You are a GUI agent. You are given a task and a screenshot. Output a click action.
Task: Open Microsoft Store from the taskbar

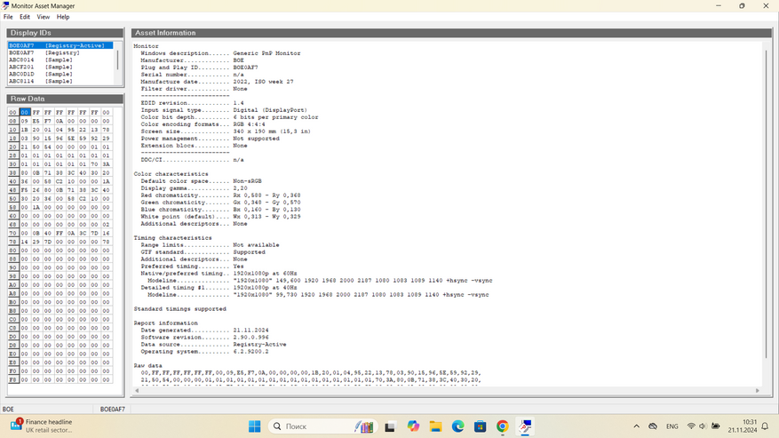(480, 426)
